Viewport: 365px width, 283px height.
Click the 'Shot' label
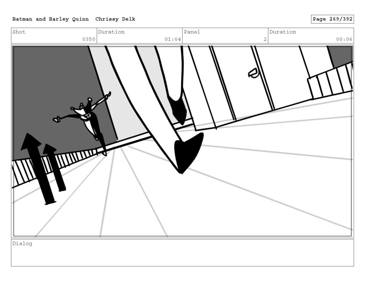(19, 32)
